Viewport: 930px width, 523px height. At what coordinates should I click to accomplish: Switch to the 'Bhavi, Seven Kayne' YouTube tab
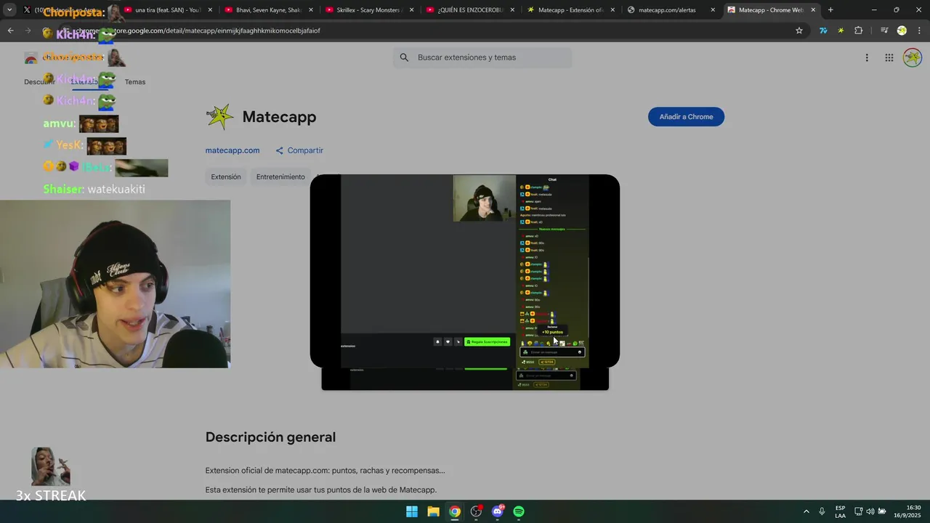(268, 10)
